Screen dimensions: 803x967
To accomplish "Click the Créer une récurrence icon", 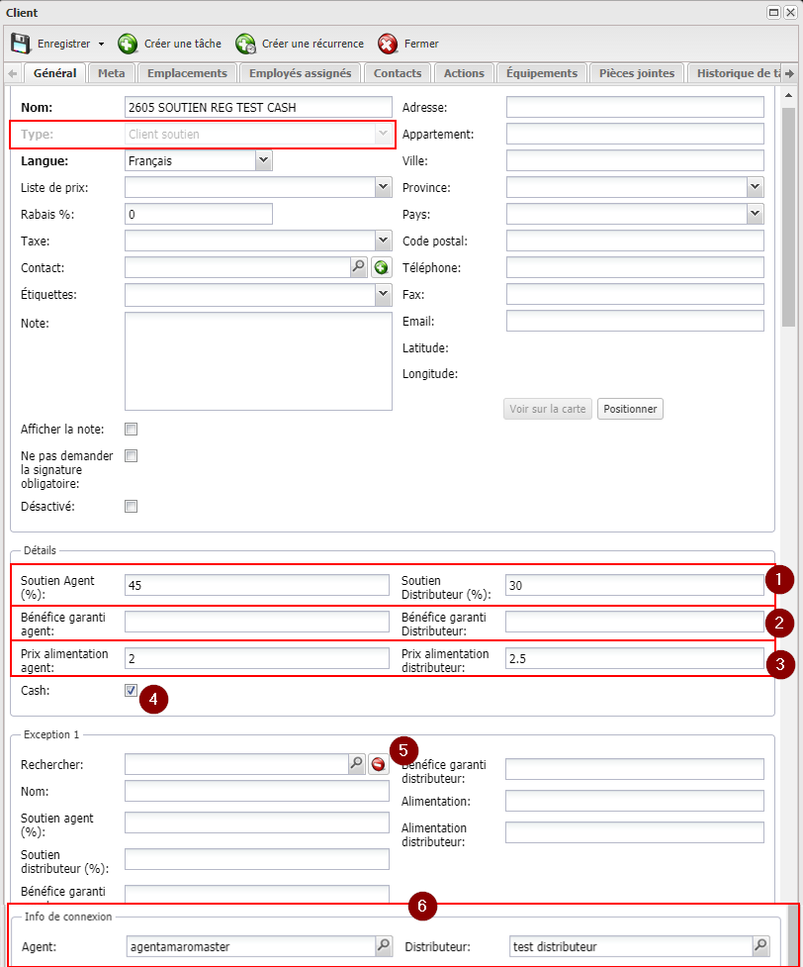I will pos(245,44).
